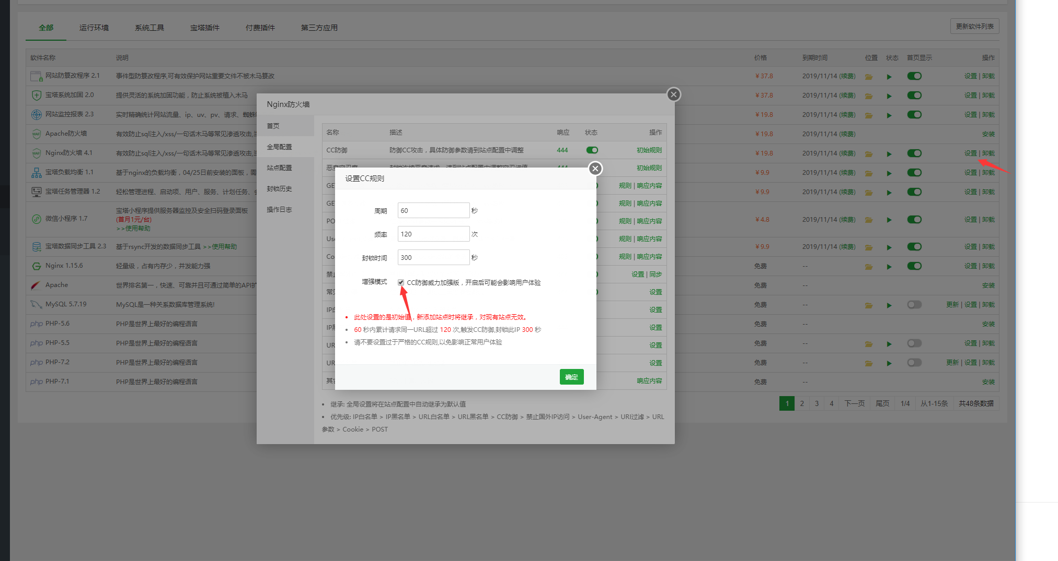Switch to the 宝塔插件 tab
This screenshot has width=1058, height=561.
pyautogui.click(x=205, y=28)
